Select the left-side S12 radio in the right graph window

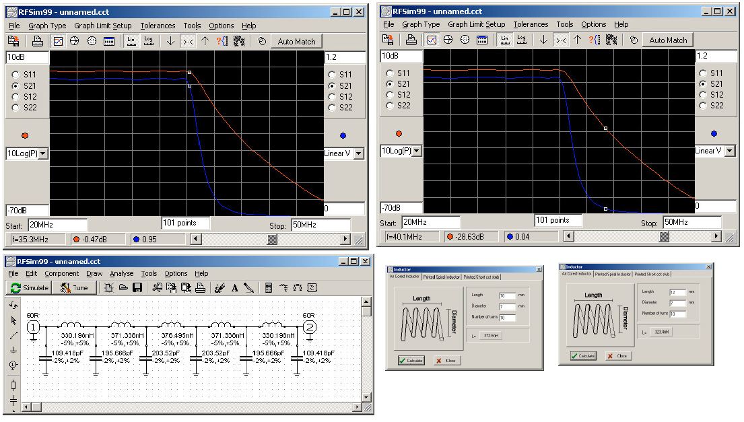click(388, 94)
